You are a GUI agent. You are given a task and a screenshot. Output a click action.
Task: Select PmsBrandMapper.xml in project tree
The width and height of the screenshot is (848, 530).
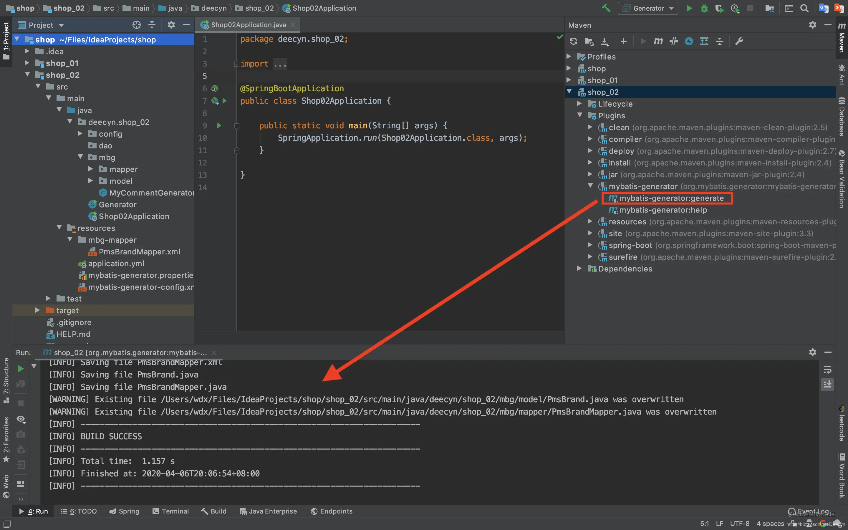point(139,252)
